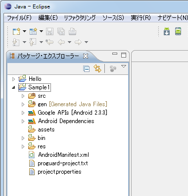The height and width of the screenshot is (196, 188).
Task: Click Collapse All in Package Explorer
Action: coord(87,68)
